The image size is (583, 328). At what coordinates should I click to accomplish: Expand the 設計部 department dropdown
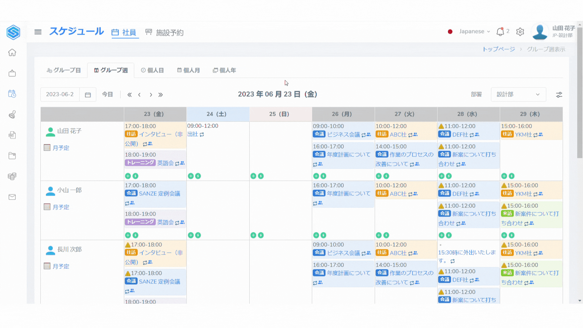point(518,94)
